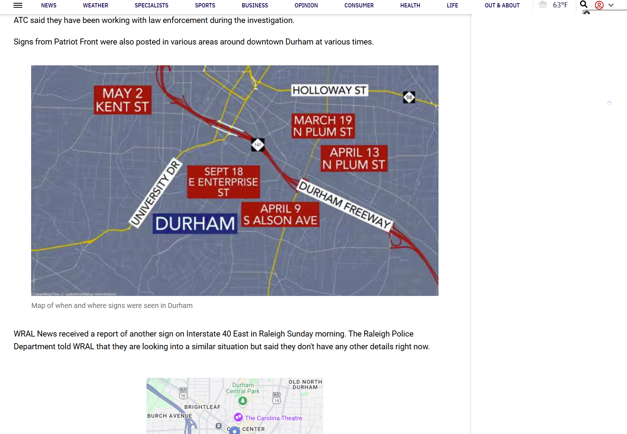Go to the Life section
Screen dimensions: 627x434
452,5
